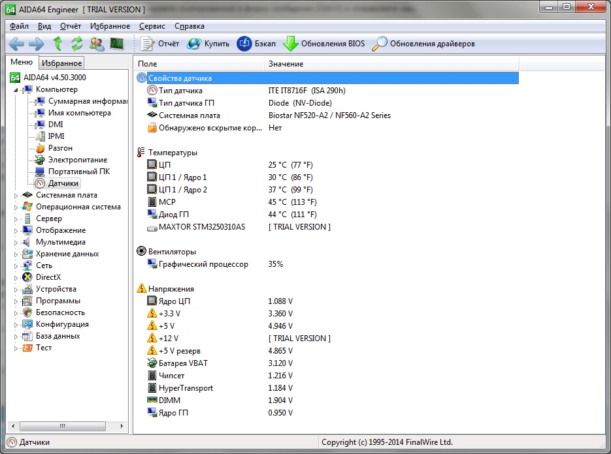Open the Вид menu
Viewport: 611px width, 454px height.
click(x=44, y=26)
